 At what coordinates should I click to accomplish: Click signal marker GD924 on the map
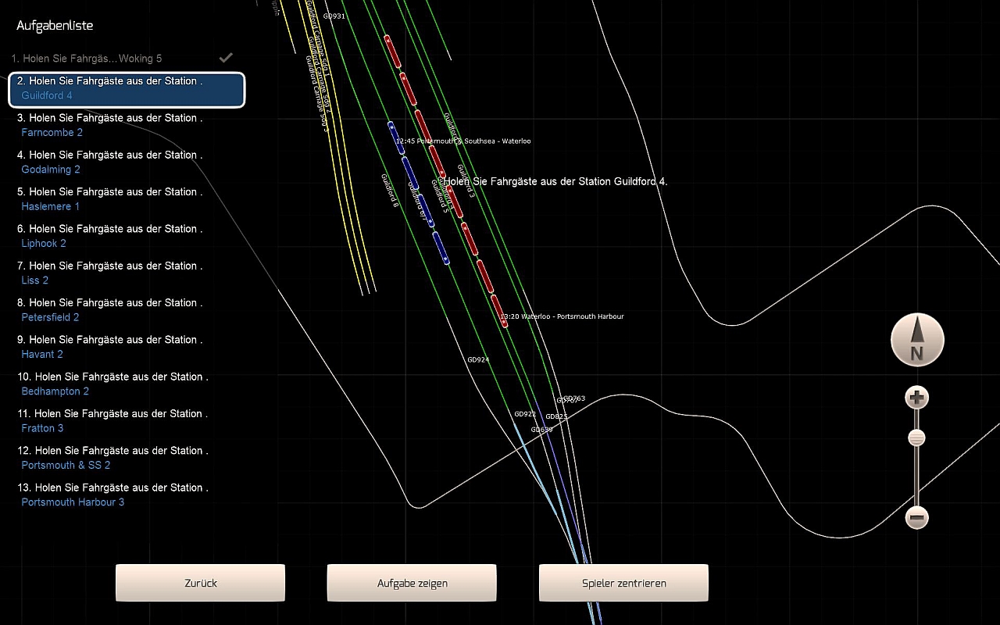(478, 360)
